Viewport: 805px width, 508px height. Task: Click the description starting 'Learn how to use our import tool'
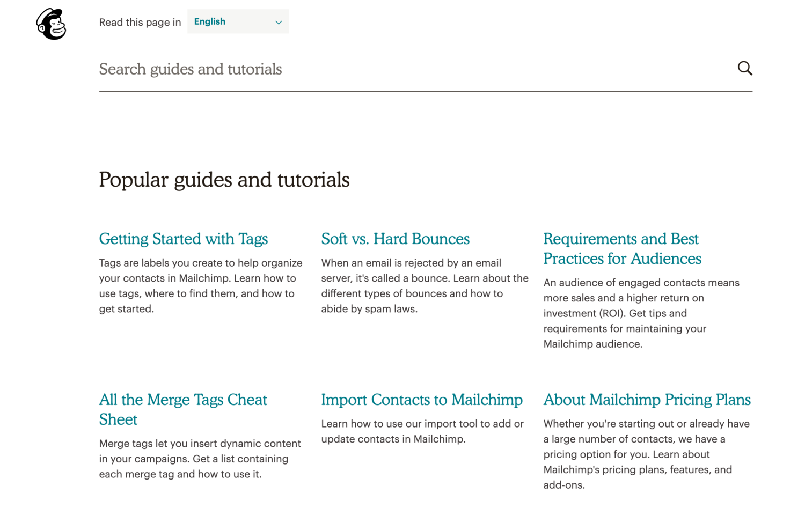click(422, 431)
